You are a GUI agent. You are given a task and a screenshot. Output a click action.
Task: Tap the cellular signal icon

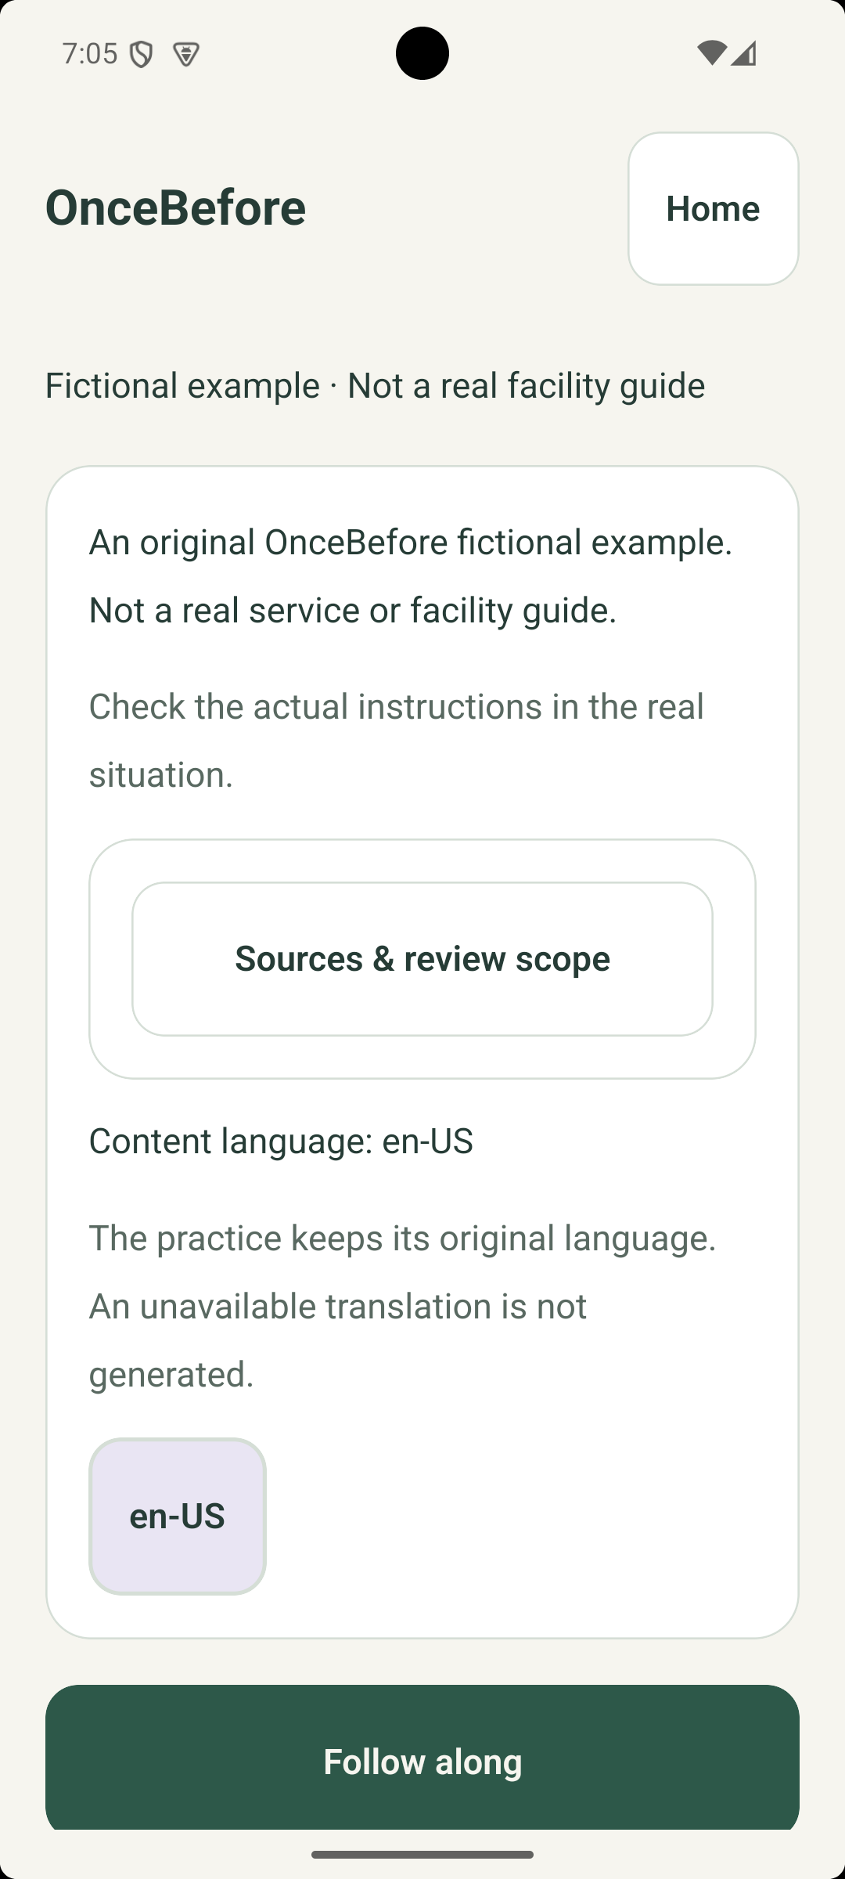pos(743,53)
